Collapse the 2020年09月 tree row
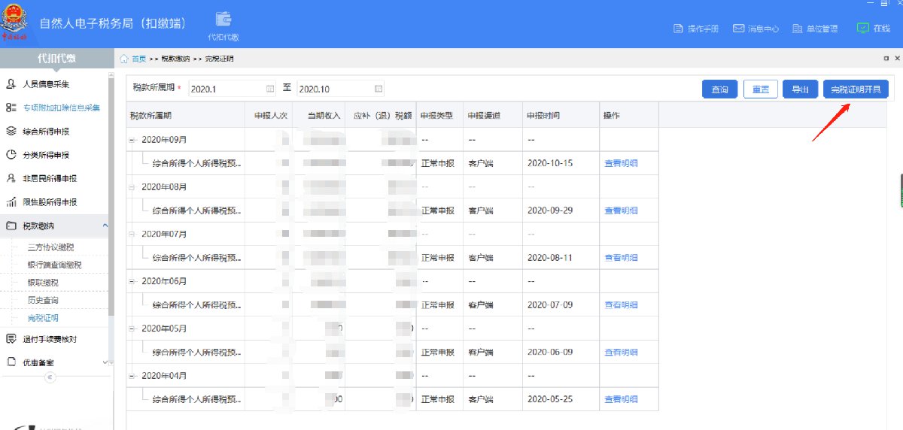This screenshot has width=903, height=430. click(132, 140)
